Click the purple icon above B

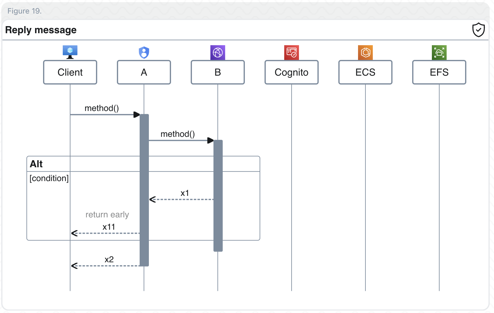click(x=218, y=53)
